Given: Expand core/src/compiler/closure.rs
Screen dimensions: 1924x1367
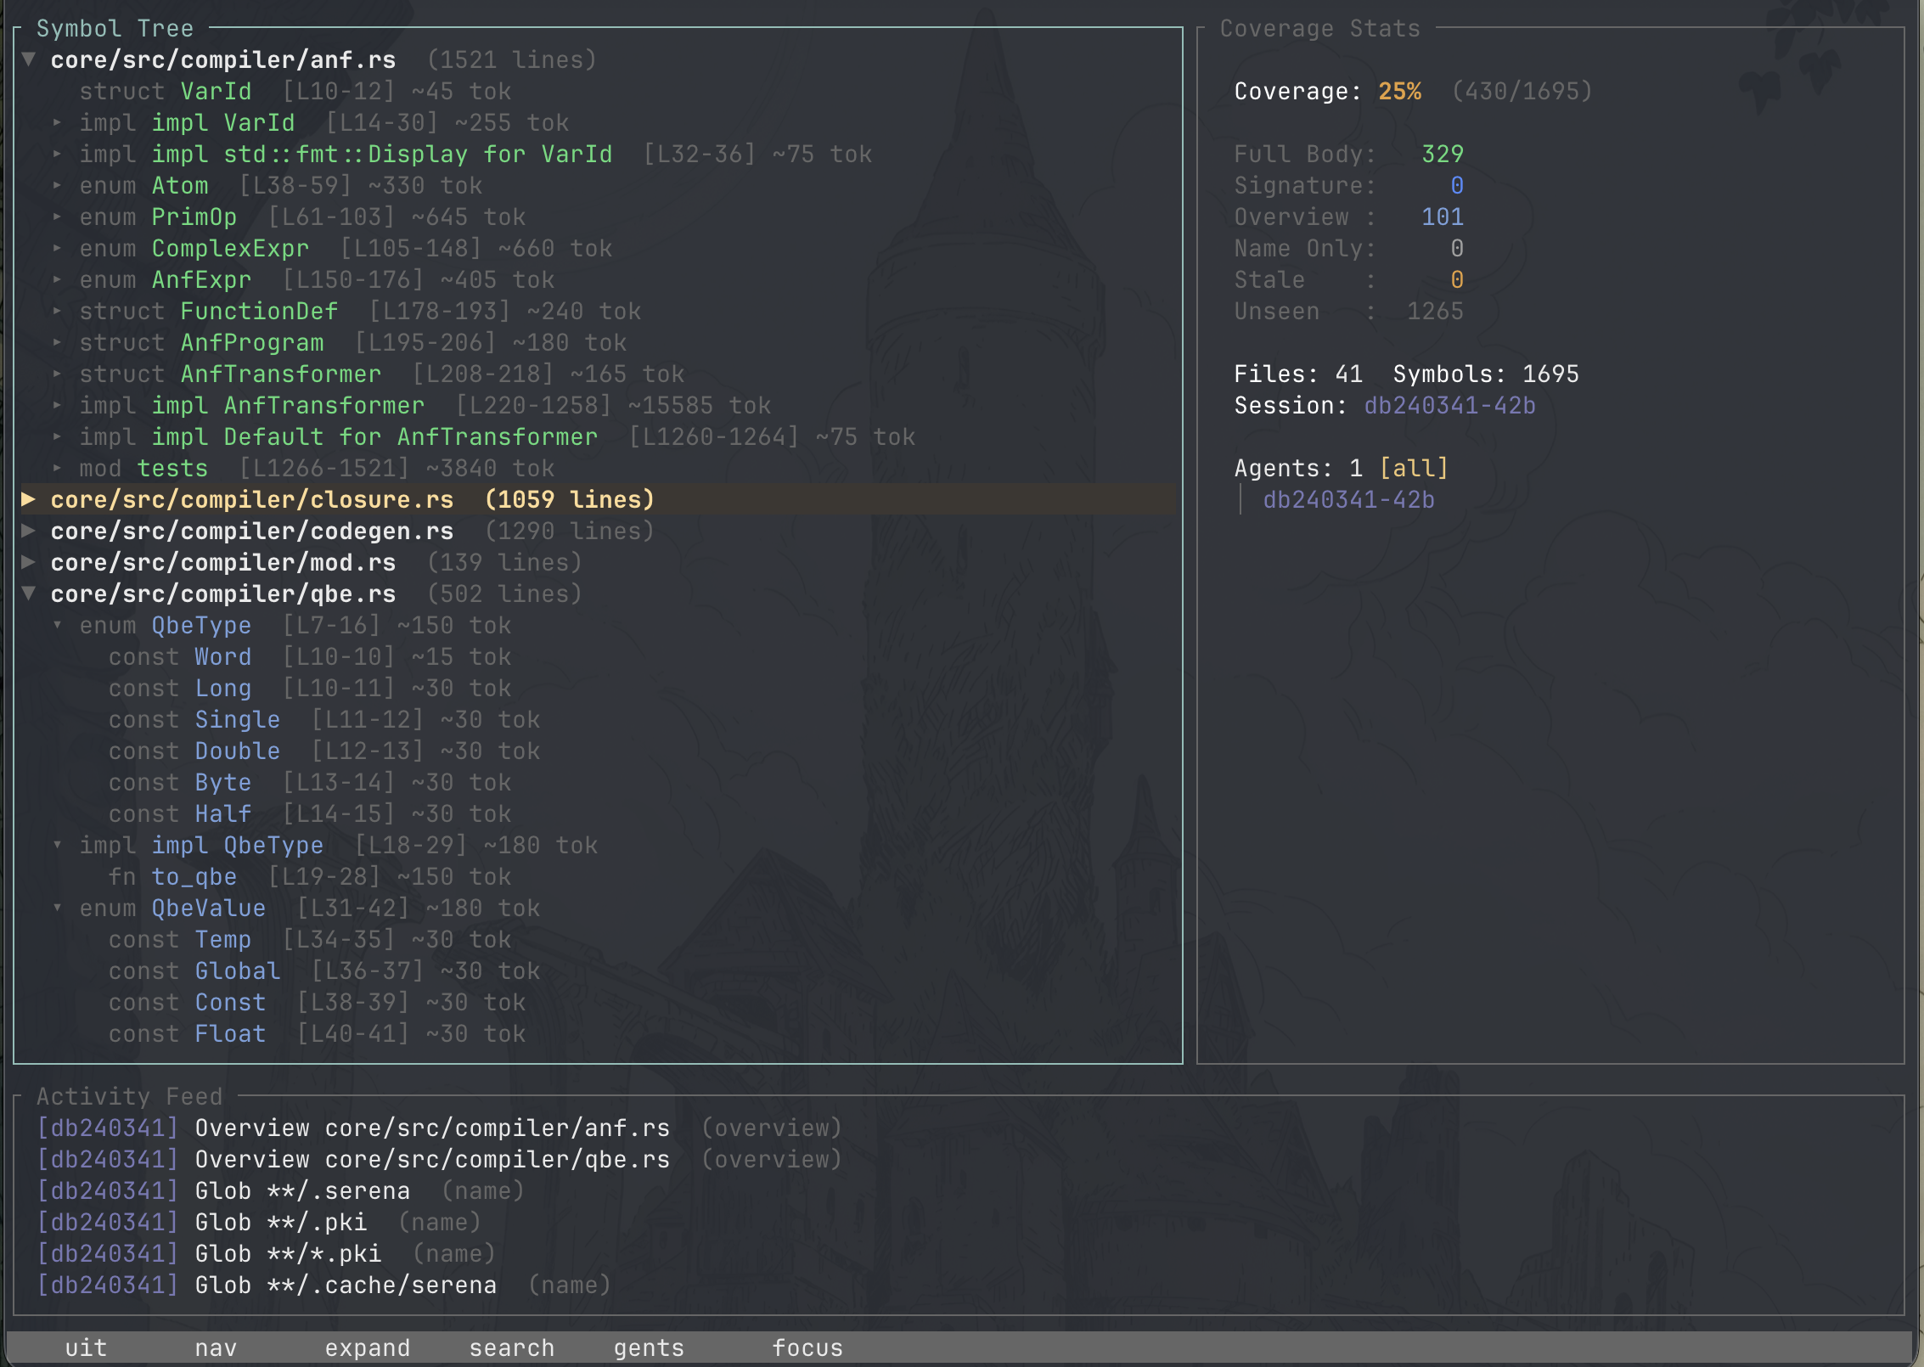Looking at the screenshot, I should point(28,499).
